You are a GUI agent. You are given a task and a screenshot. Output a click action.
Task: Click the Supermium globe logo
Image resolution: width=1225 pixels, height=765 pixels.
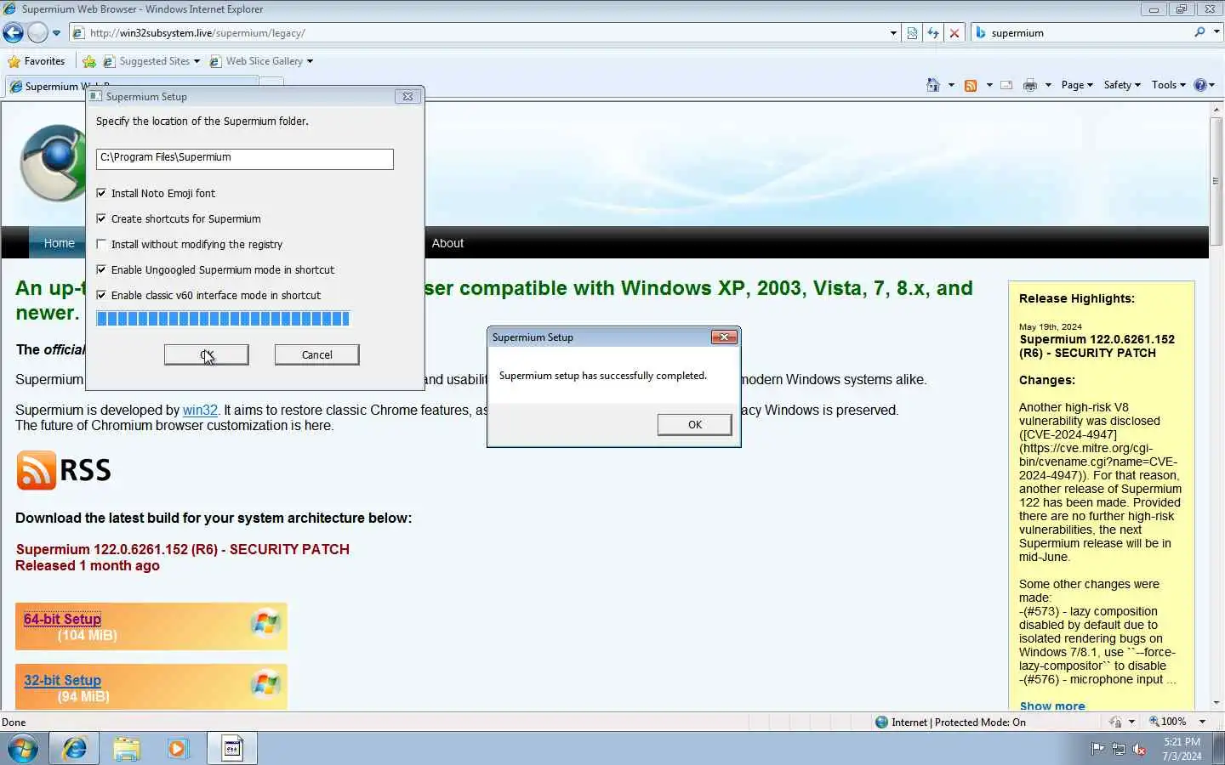coord(53,162)
